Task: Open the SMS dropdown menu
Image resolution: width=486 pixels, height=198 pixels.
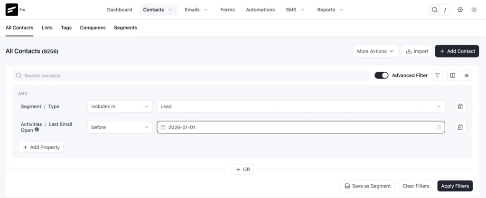Action: [295, 10]
